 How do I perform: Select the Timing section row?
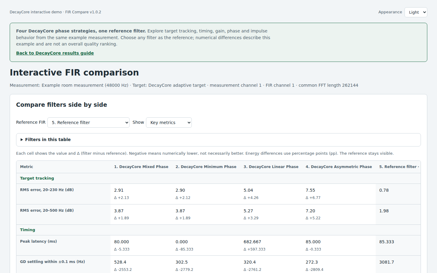pyautogui.click(x=218, y=230)
